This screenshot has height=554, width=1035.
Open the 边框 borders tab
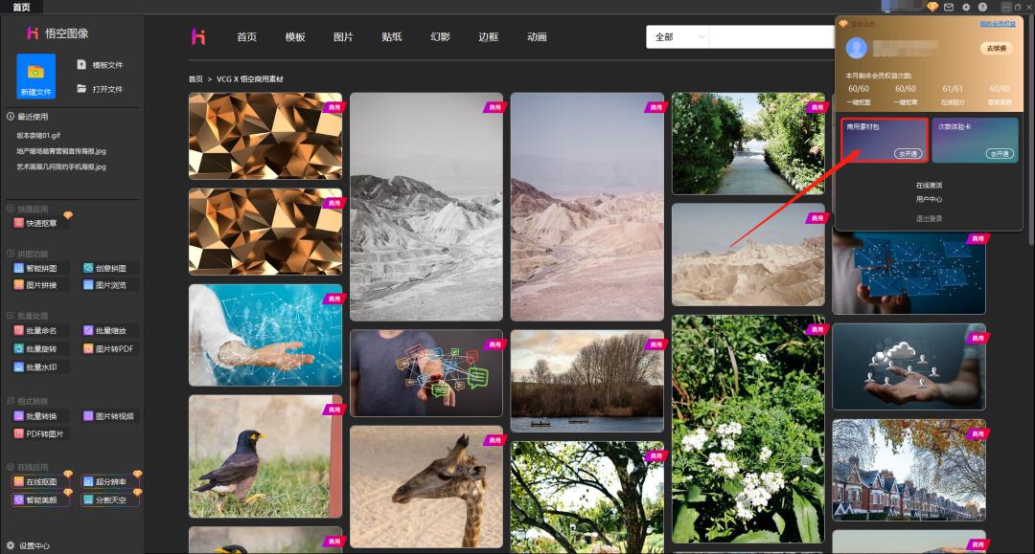[x=489, y=37]
